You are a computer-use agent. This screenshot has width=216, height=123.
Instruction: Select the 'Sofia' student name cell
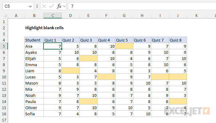pyautogui.click(x=34, y=114)
